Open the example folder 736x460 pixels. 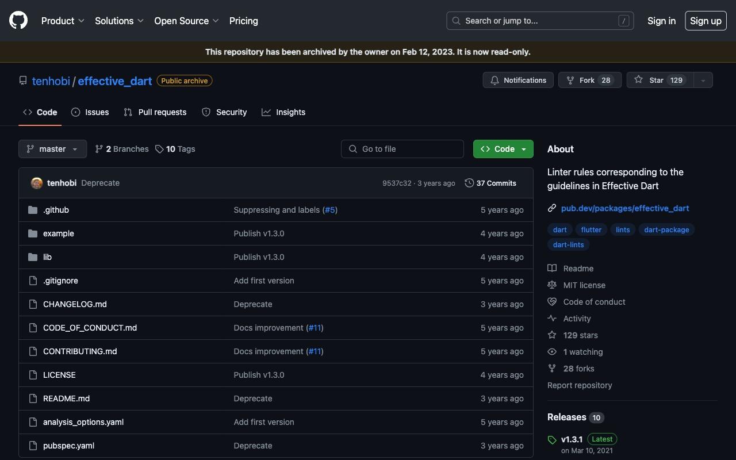[59, 233]
